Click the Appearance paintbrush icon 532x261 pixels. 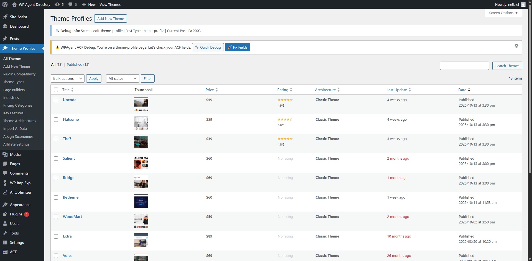pyautogui.click(x=5, y=205)
